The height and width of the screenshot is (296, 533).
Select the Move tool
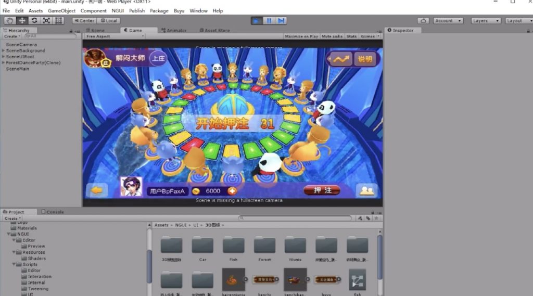point(22,21)
